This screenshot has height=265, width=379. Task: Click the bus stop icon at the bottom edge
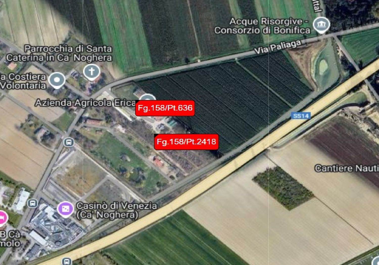tap(66, 261)
